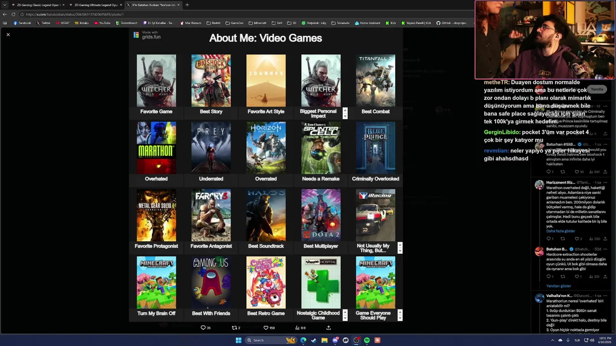Open the Twitter bookmark
Image resolution: width=616 pixels, height=346 pixels.
pos(43,23)
